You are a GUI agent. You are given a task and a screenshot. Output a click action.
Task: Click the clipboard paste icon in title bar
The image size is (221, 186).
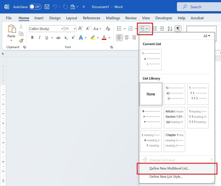tap(73, 7)
